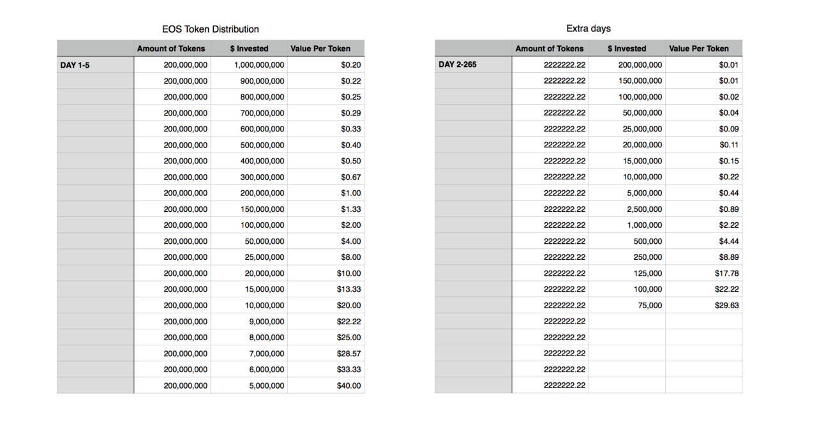Select the "$2.00" value per token cell
This screenshot has height=427, width=817.
pyautogui.click(x=326, y=225)
